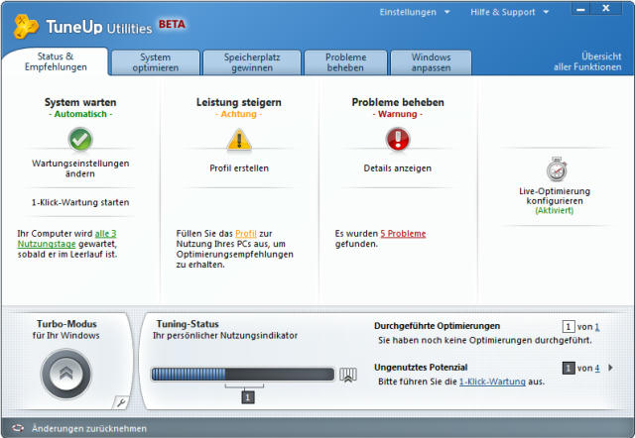Click Live-Optimierung konfigurieren text
Viewport: 635px width, 438px height.
point(555,196)
